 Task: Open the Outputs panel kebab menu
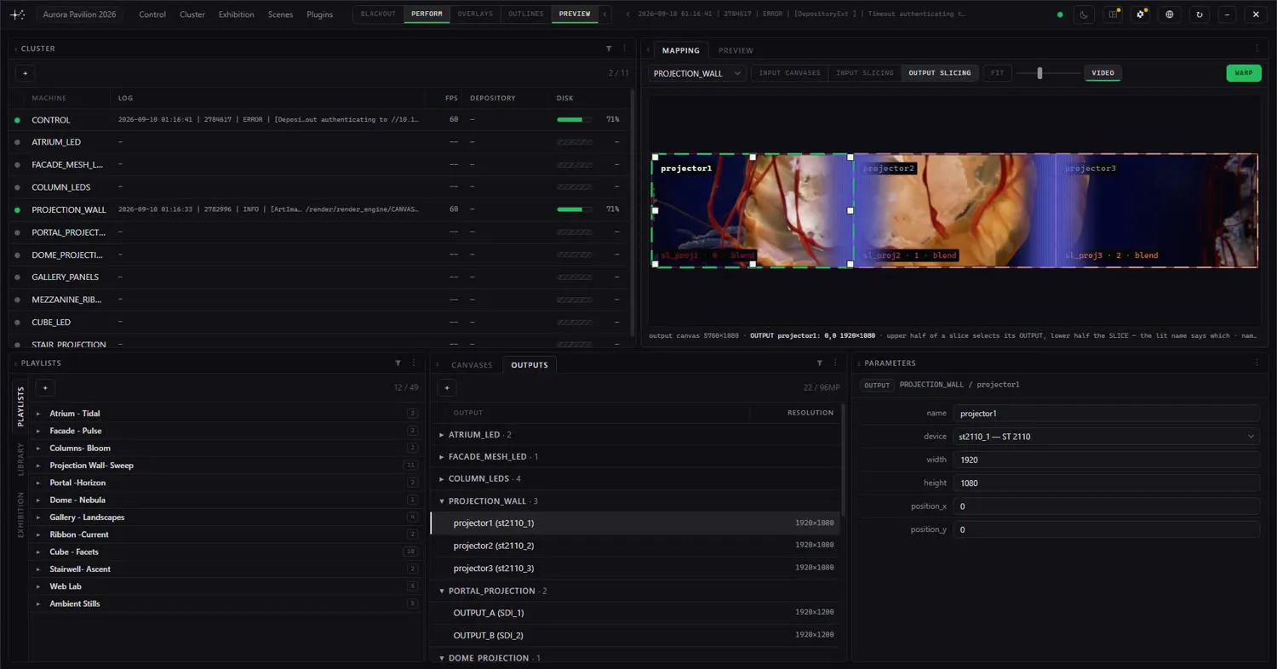pyautogui.click(x=836, y=363)
